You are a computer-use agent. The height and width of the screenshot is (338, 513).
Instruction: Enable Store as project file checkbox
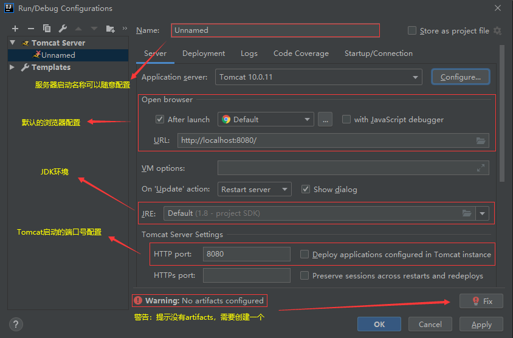click(x=412, y=31)
